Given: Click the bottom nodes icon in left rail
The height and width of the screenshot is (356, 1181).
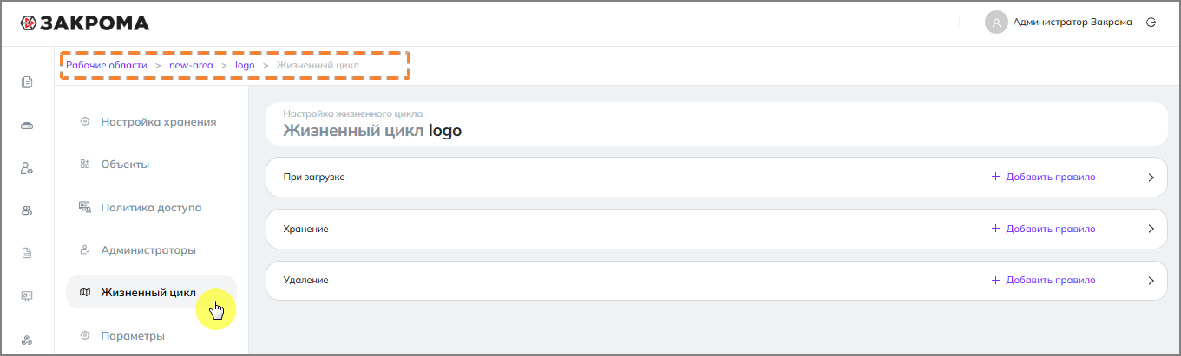Looking at the screenshot, I should (x=27, y=340).
